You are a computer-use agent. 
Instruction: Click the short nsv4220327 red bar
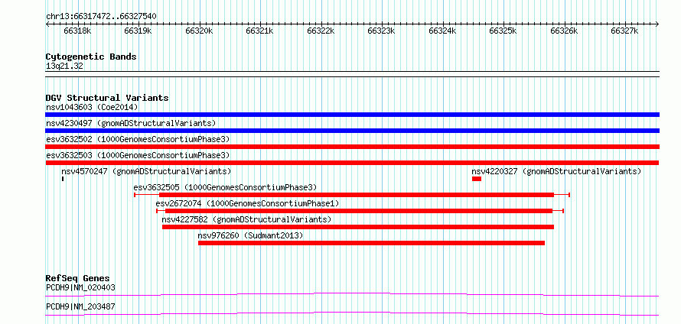pyautogui.click(x=477, y=179)
